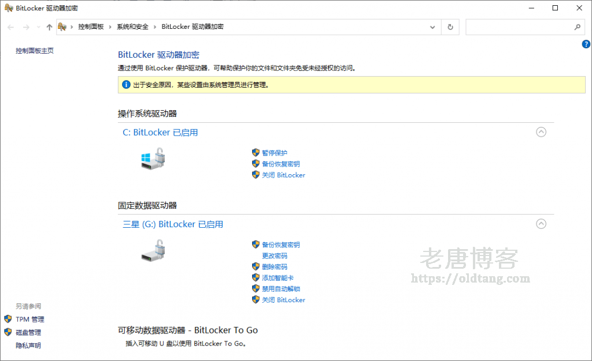Click the search magnifier icon
This screenshot has width=592, height=361.
tap(577, 27)
